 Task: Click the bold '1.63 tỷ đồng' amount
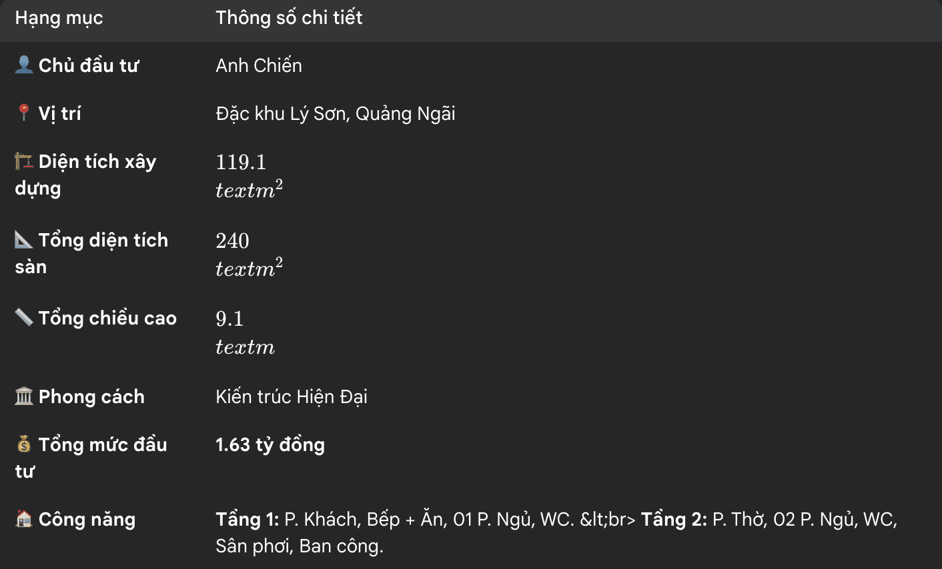click(270, 445)
